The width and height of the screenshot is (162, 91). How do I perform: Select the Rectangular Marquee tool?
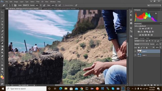pyautogui.click(x=2, y=15)
